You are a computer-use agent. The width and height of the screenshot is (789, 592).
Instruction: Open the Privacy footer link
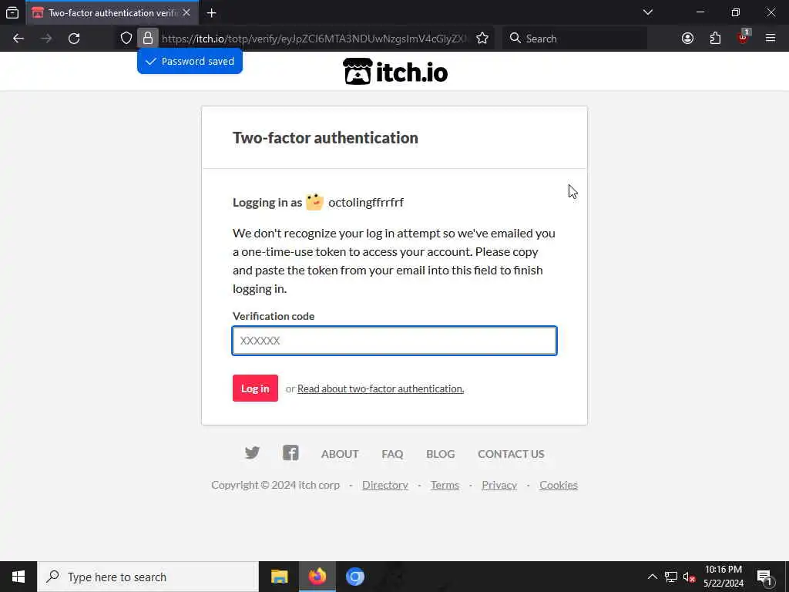click(499, 485)
